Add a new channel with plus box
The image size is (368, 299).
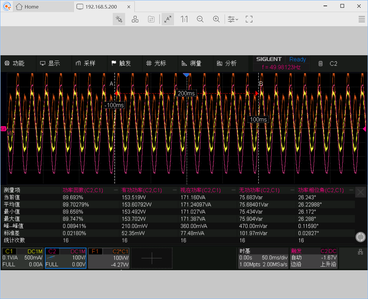coord(152,258)
